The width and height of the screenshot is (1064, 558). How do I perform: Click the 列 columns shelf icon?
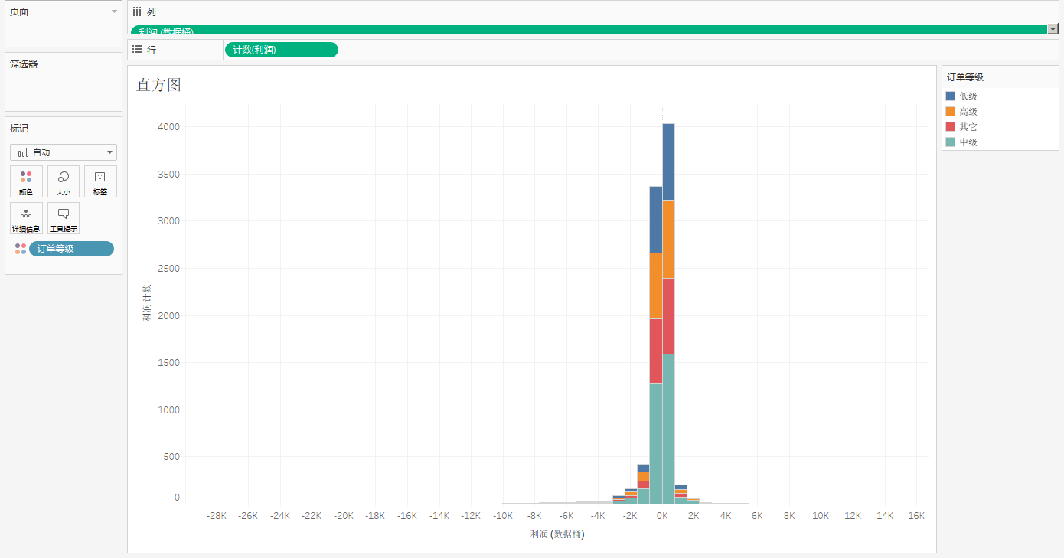point(137,12)
